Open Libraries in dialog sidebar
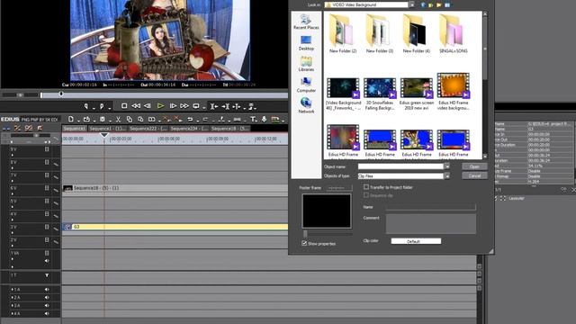This screenshot has height=324, width=576. tap(306, 64)
